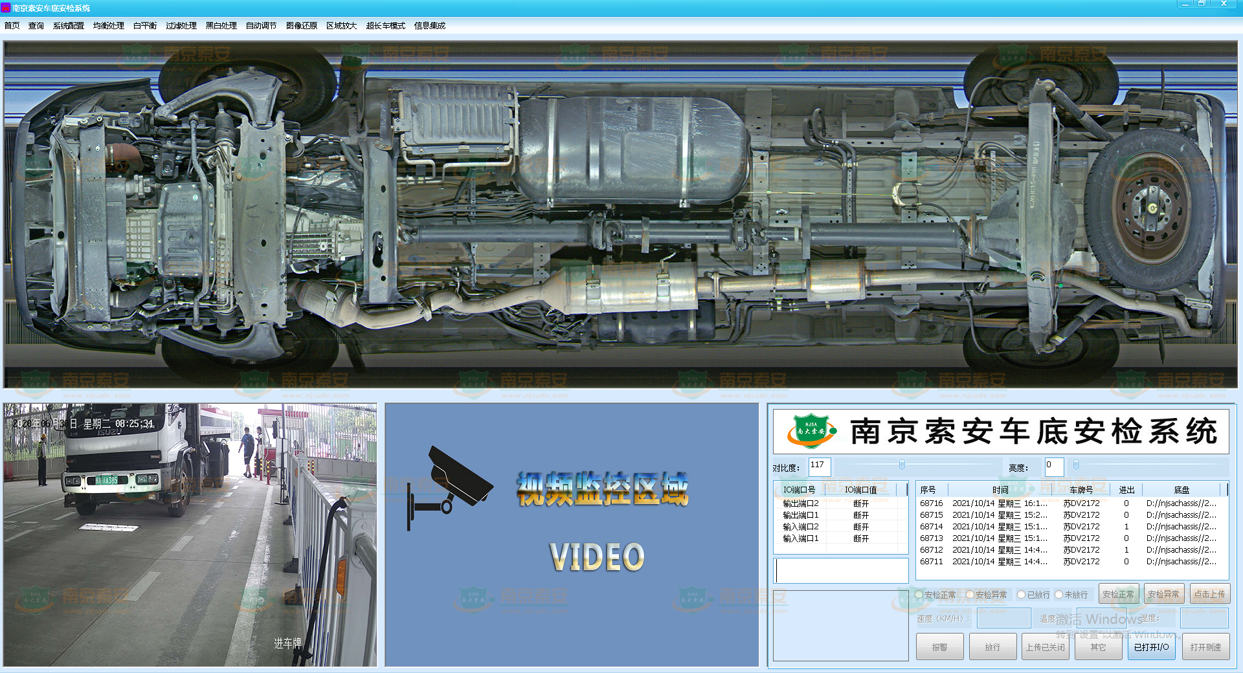Open the 查询 menu
The image size is (1243, 673).
coord(36,26)
